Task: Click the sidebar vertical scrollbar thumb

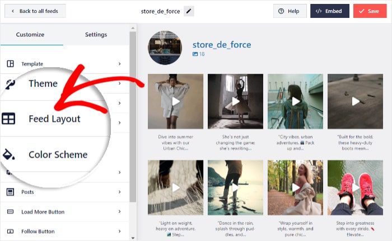Action: point(133,117)
